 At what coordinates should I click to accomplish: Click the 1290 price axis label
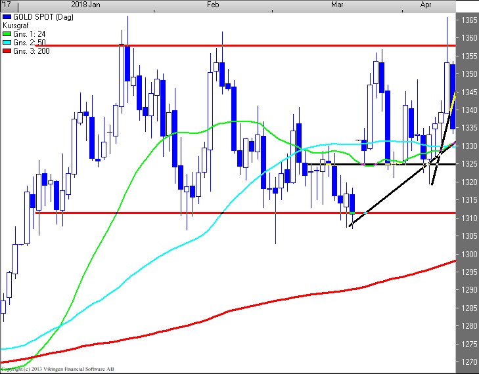point(469,290)
